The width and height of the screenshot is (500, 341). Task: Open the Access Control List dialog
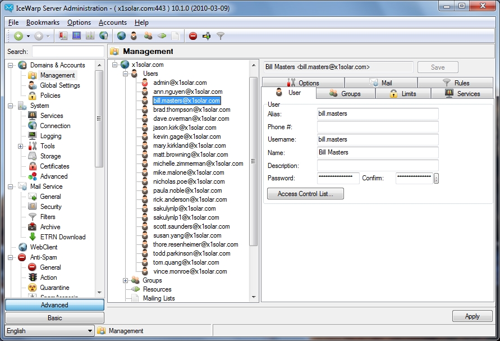(x=305, y=193)
